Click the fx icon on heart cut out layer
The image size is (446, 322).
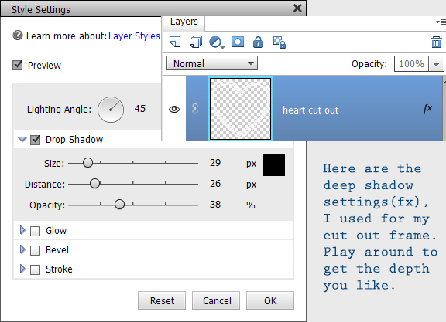pos(427,108)
